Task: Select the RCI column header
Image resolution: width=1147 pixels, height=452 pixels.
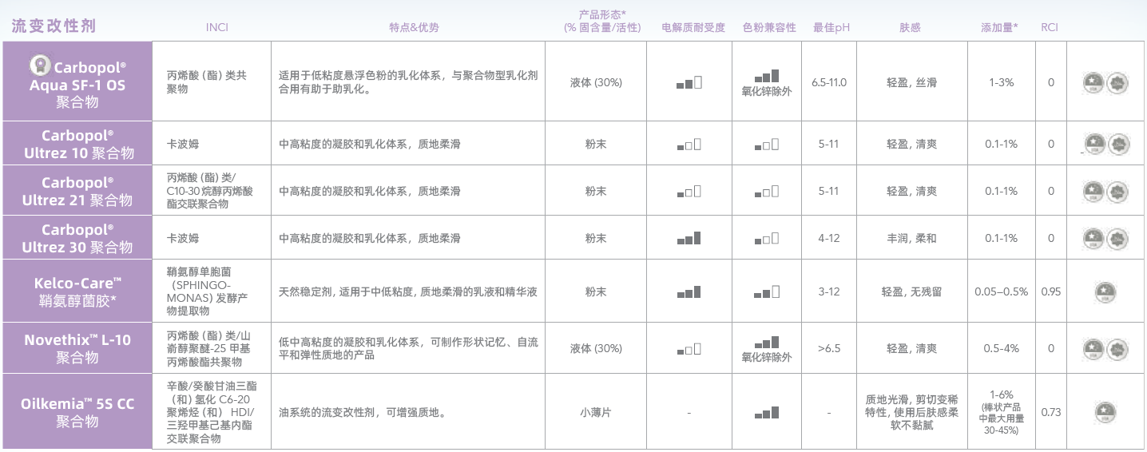Action: [x=1050, y=27]
